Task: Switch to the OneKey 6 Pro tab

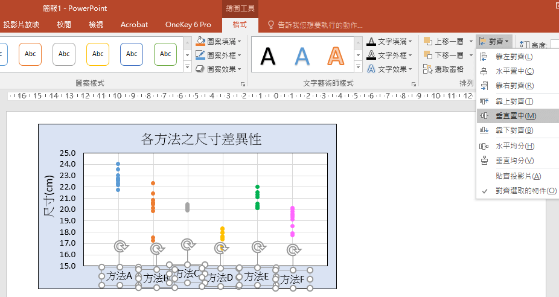Action: pos(188,25)
